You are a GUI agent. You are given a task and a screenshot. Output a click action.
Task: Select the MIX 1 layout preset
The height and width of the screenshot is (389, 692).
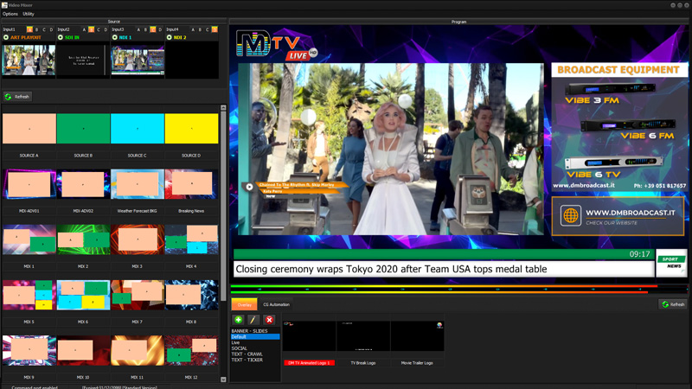coord(29,239)
